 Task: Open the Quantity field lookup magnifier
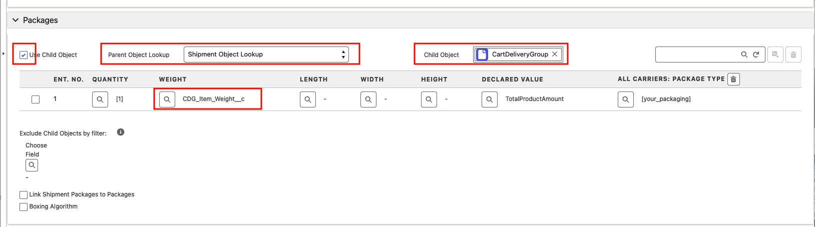coord(100,99)
